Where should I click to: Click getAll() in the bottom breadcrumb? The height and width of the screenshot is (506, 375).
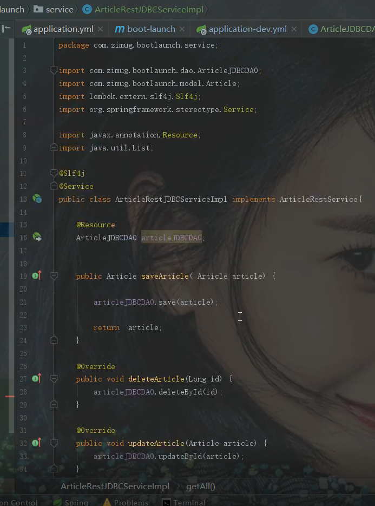pyautogui.click(x=201, y=487)
